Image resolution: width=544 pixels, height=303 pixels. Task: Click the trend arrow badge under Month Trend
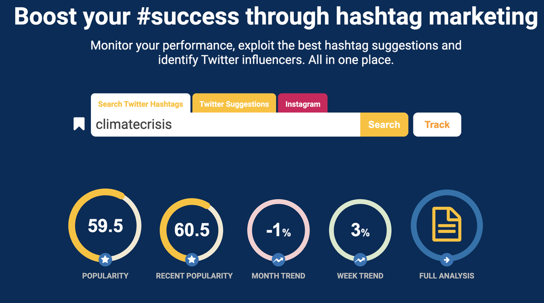(279, 259)
